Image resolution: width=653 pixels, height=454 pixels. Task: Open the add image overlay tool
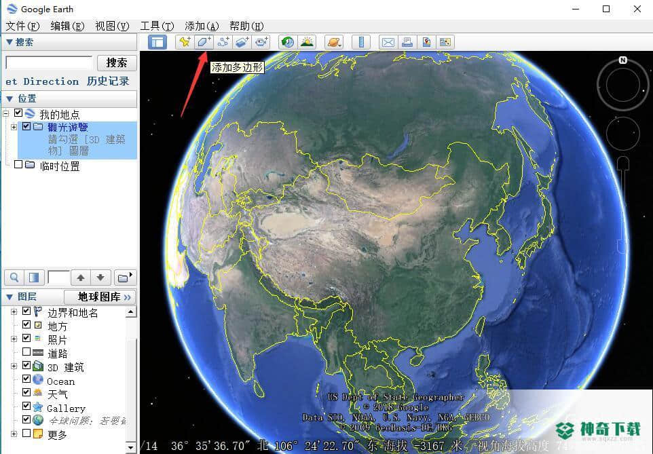click(x=242, y=42)
